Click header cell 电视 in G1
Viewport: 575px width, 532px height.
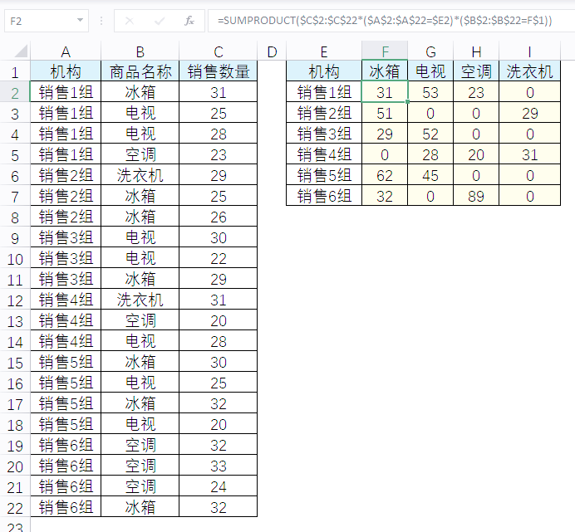(x=430, y=71)
